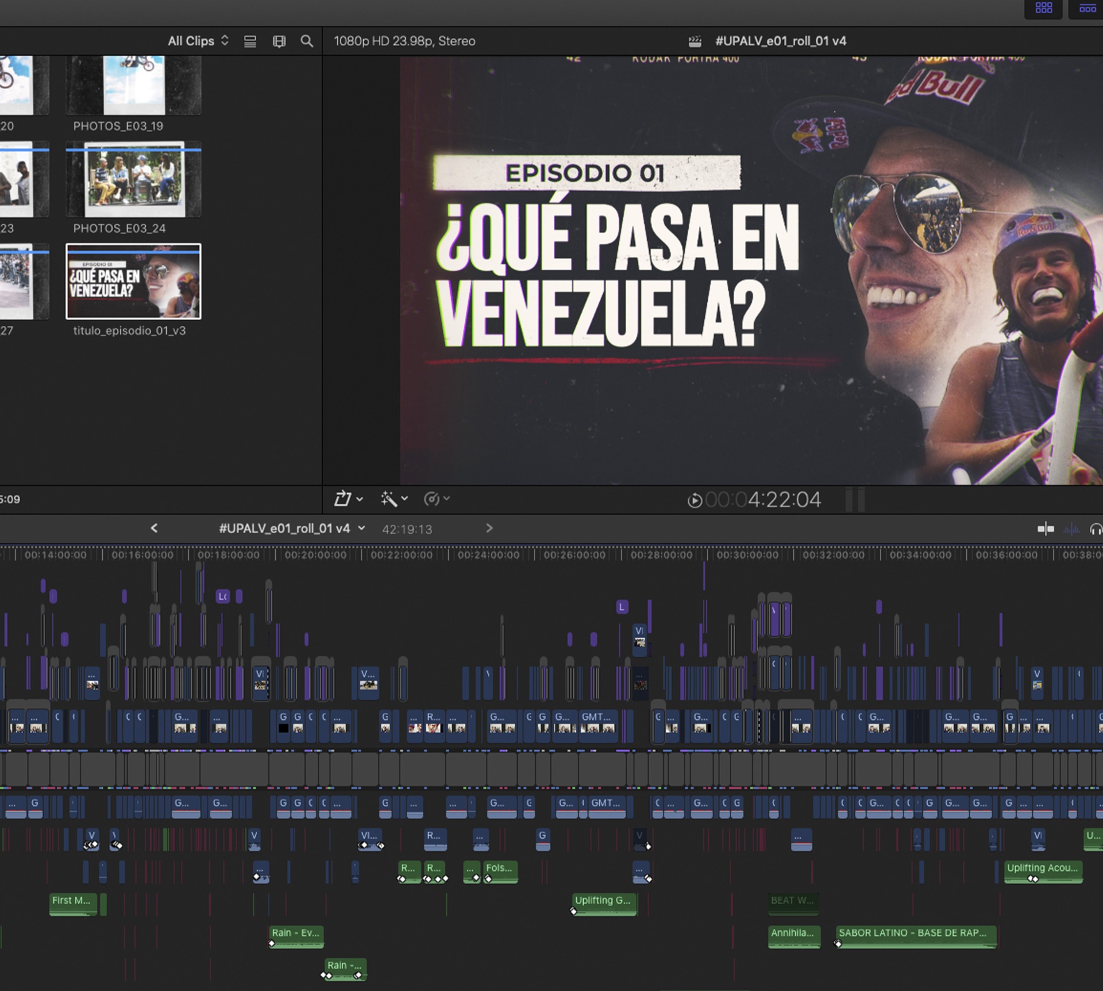Click ruler at 00:34:00:00
This screenshot has width=1103, height=991.
920,555
